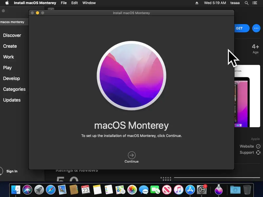This screenshot has width=263, height=197.
Task: Minimize the Install macOS Monterey window
Action: point(37,13)
